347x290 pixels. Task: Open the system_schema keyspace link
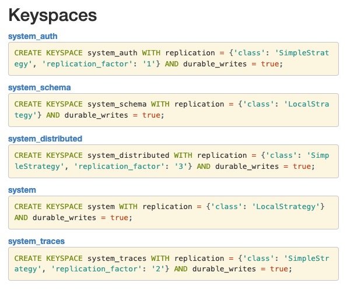pyautogui.click(x=40, y=87)
